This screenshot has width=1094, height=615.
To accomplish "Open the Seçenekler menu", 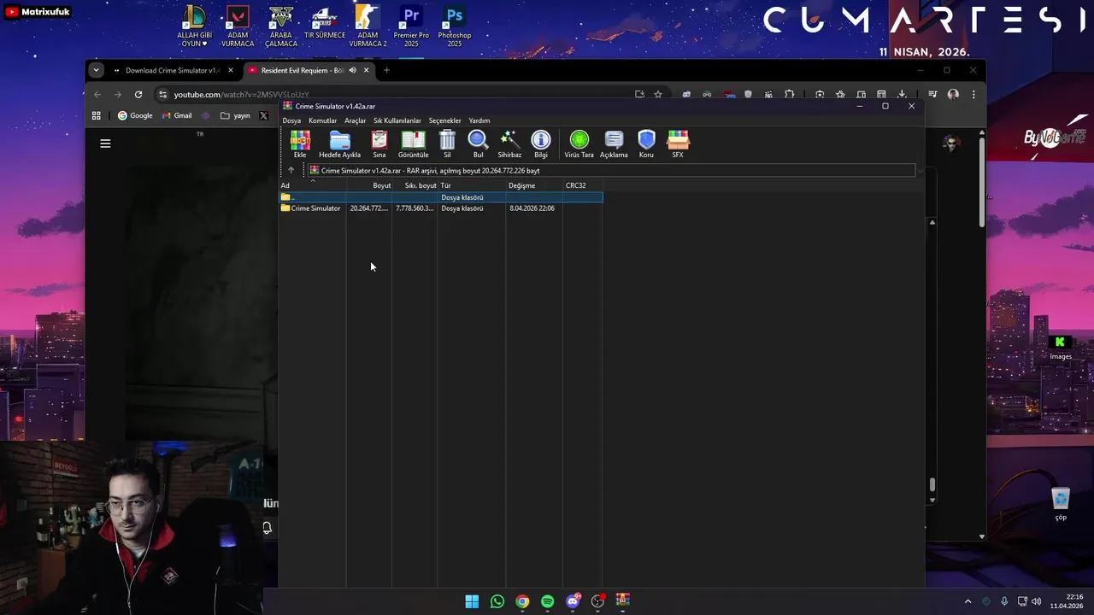I will click(444, 120).
